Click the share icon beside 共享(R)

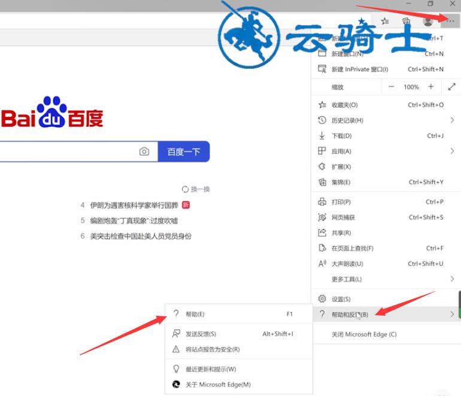322,232
